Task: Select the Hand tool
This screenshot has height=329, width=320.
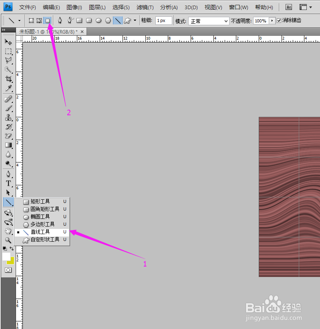Action: 8,231
